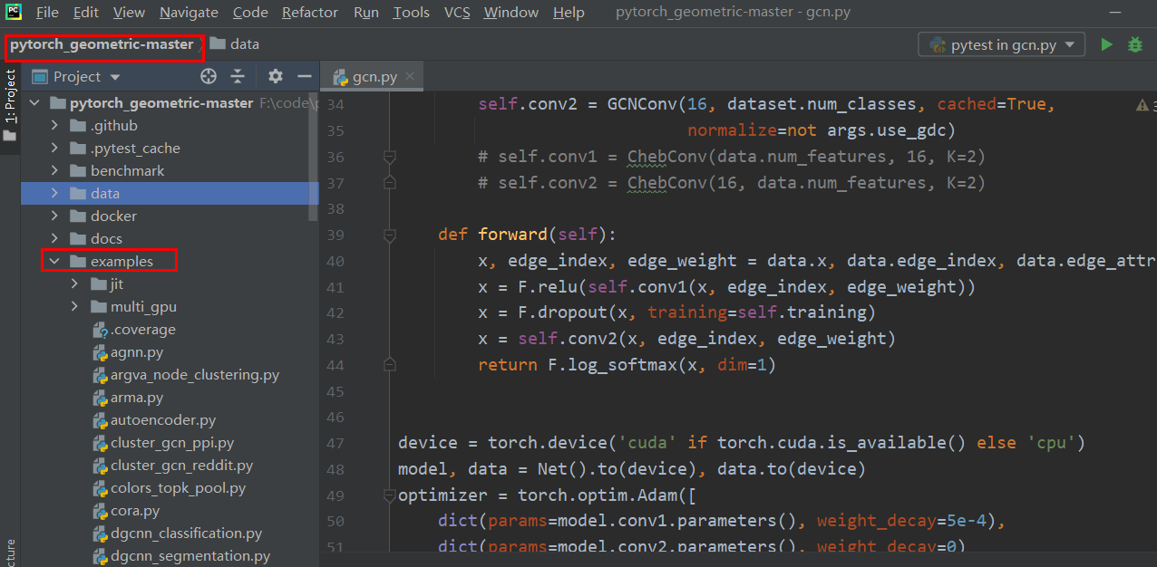Click line number 47 in gutter
This screenshot has width=1157, height=567.
pos(335,444)
